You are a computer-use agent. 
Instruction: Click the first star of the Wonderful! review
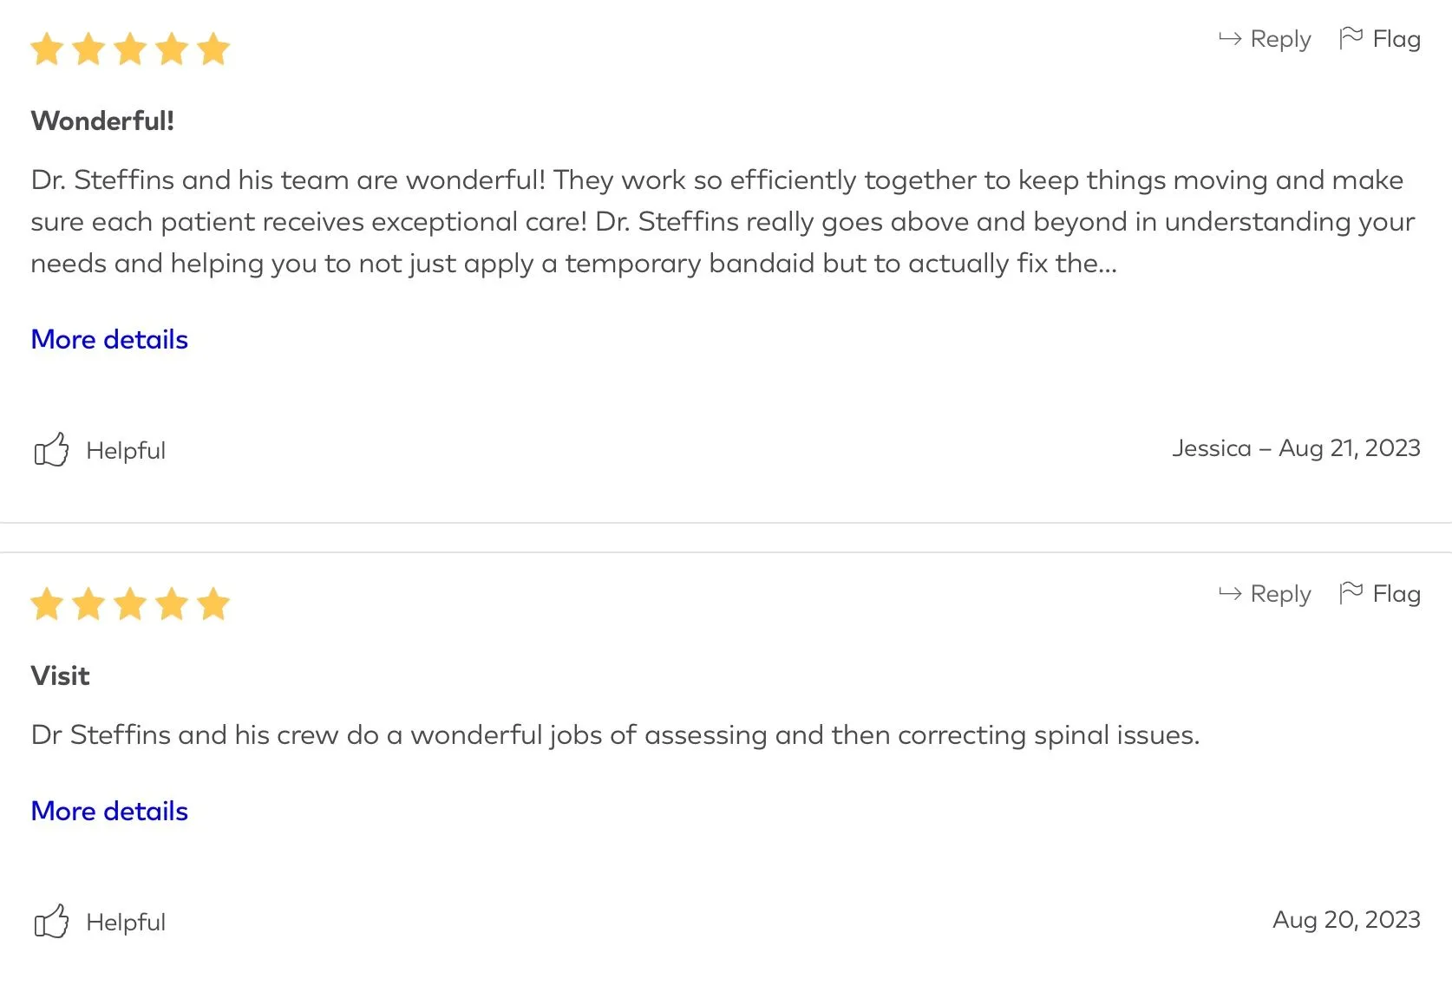[47, 49]
